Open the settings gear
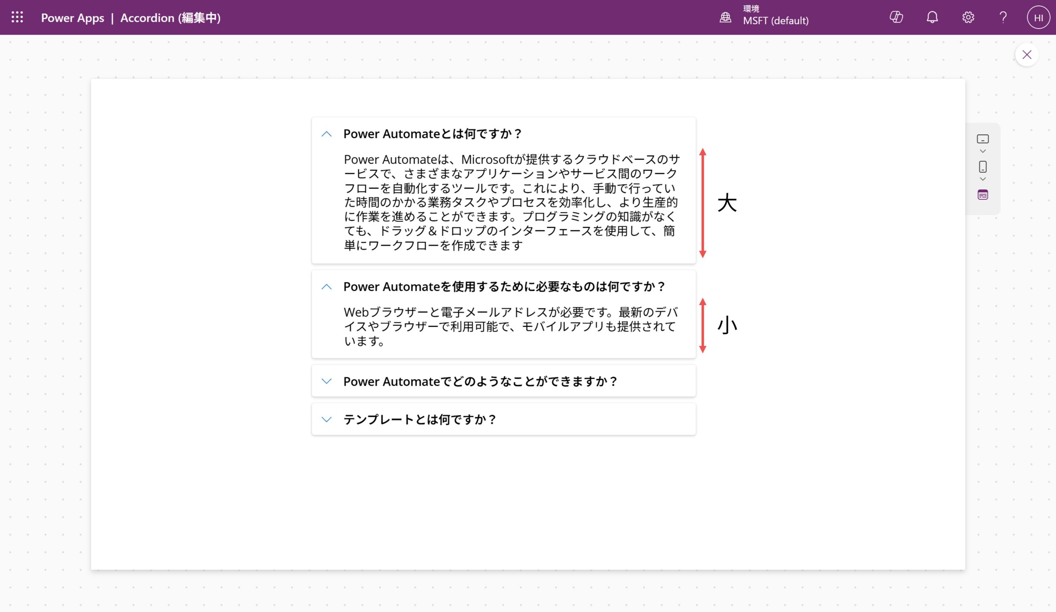This screenshot has width=1056, height=612. [x=968, y=17]
